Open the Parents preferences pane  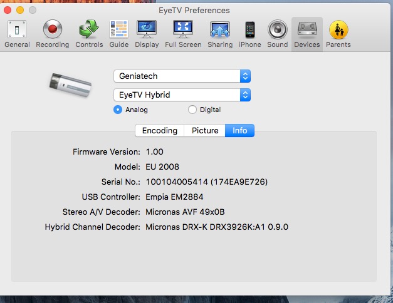(338, 34)
